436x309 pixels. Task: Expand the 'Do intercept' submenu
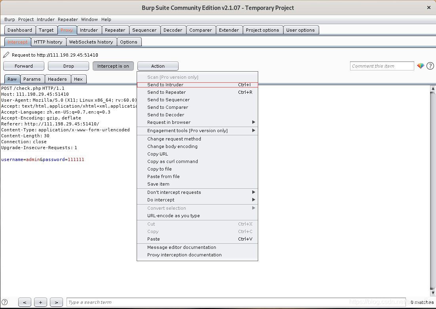point(198,200)
